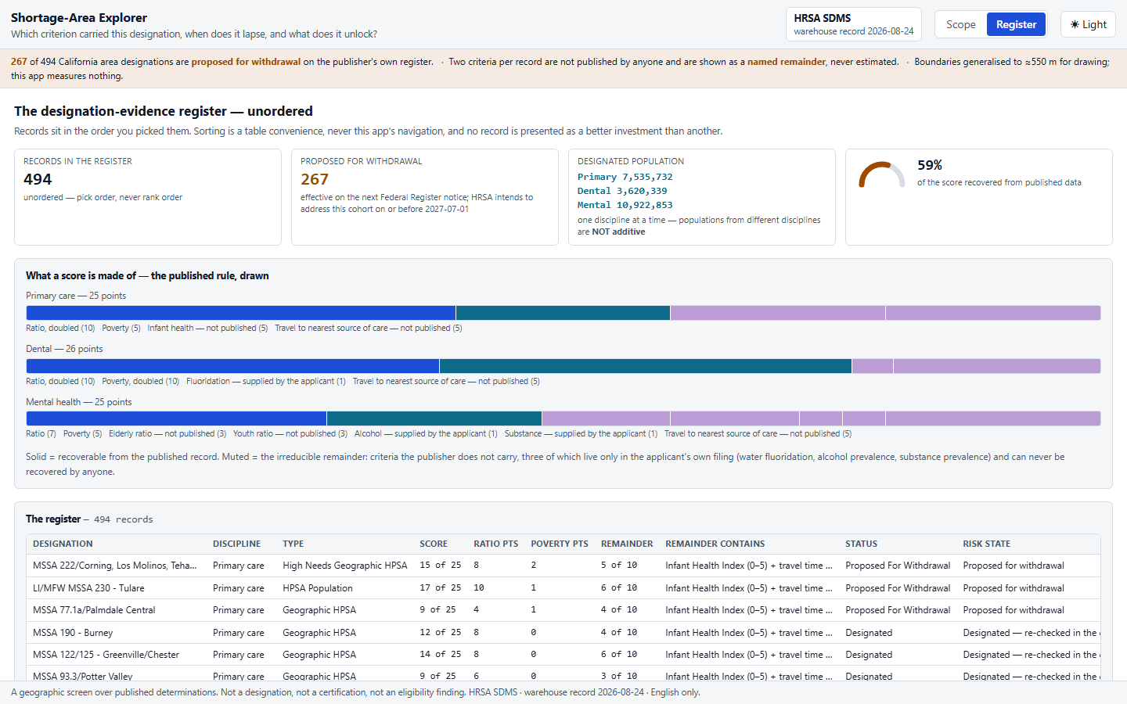Click the Designated Population card

[702, 197]
